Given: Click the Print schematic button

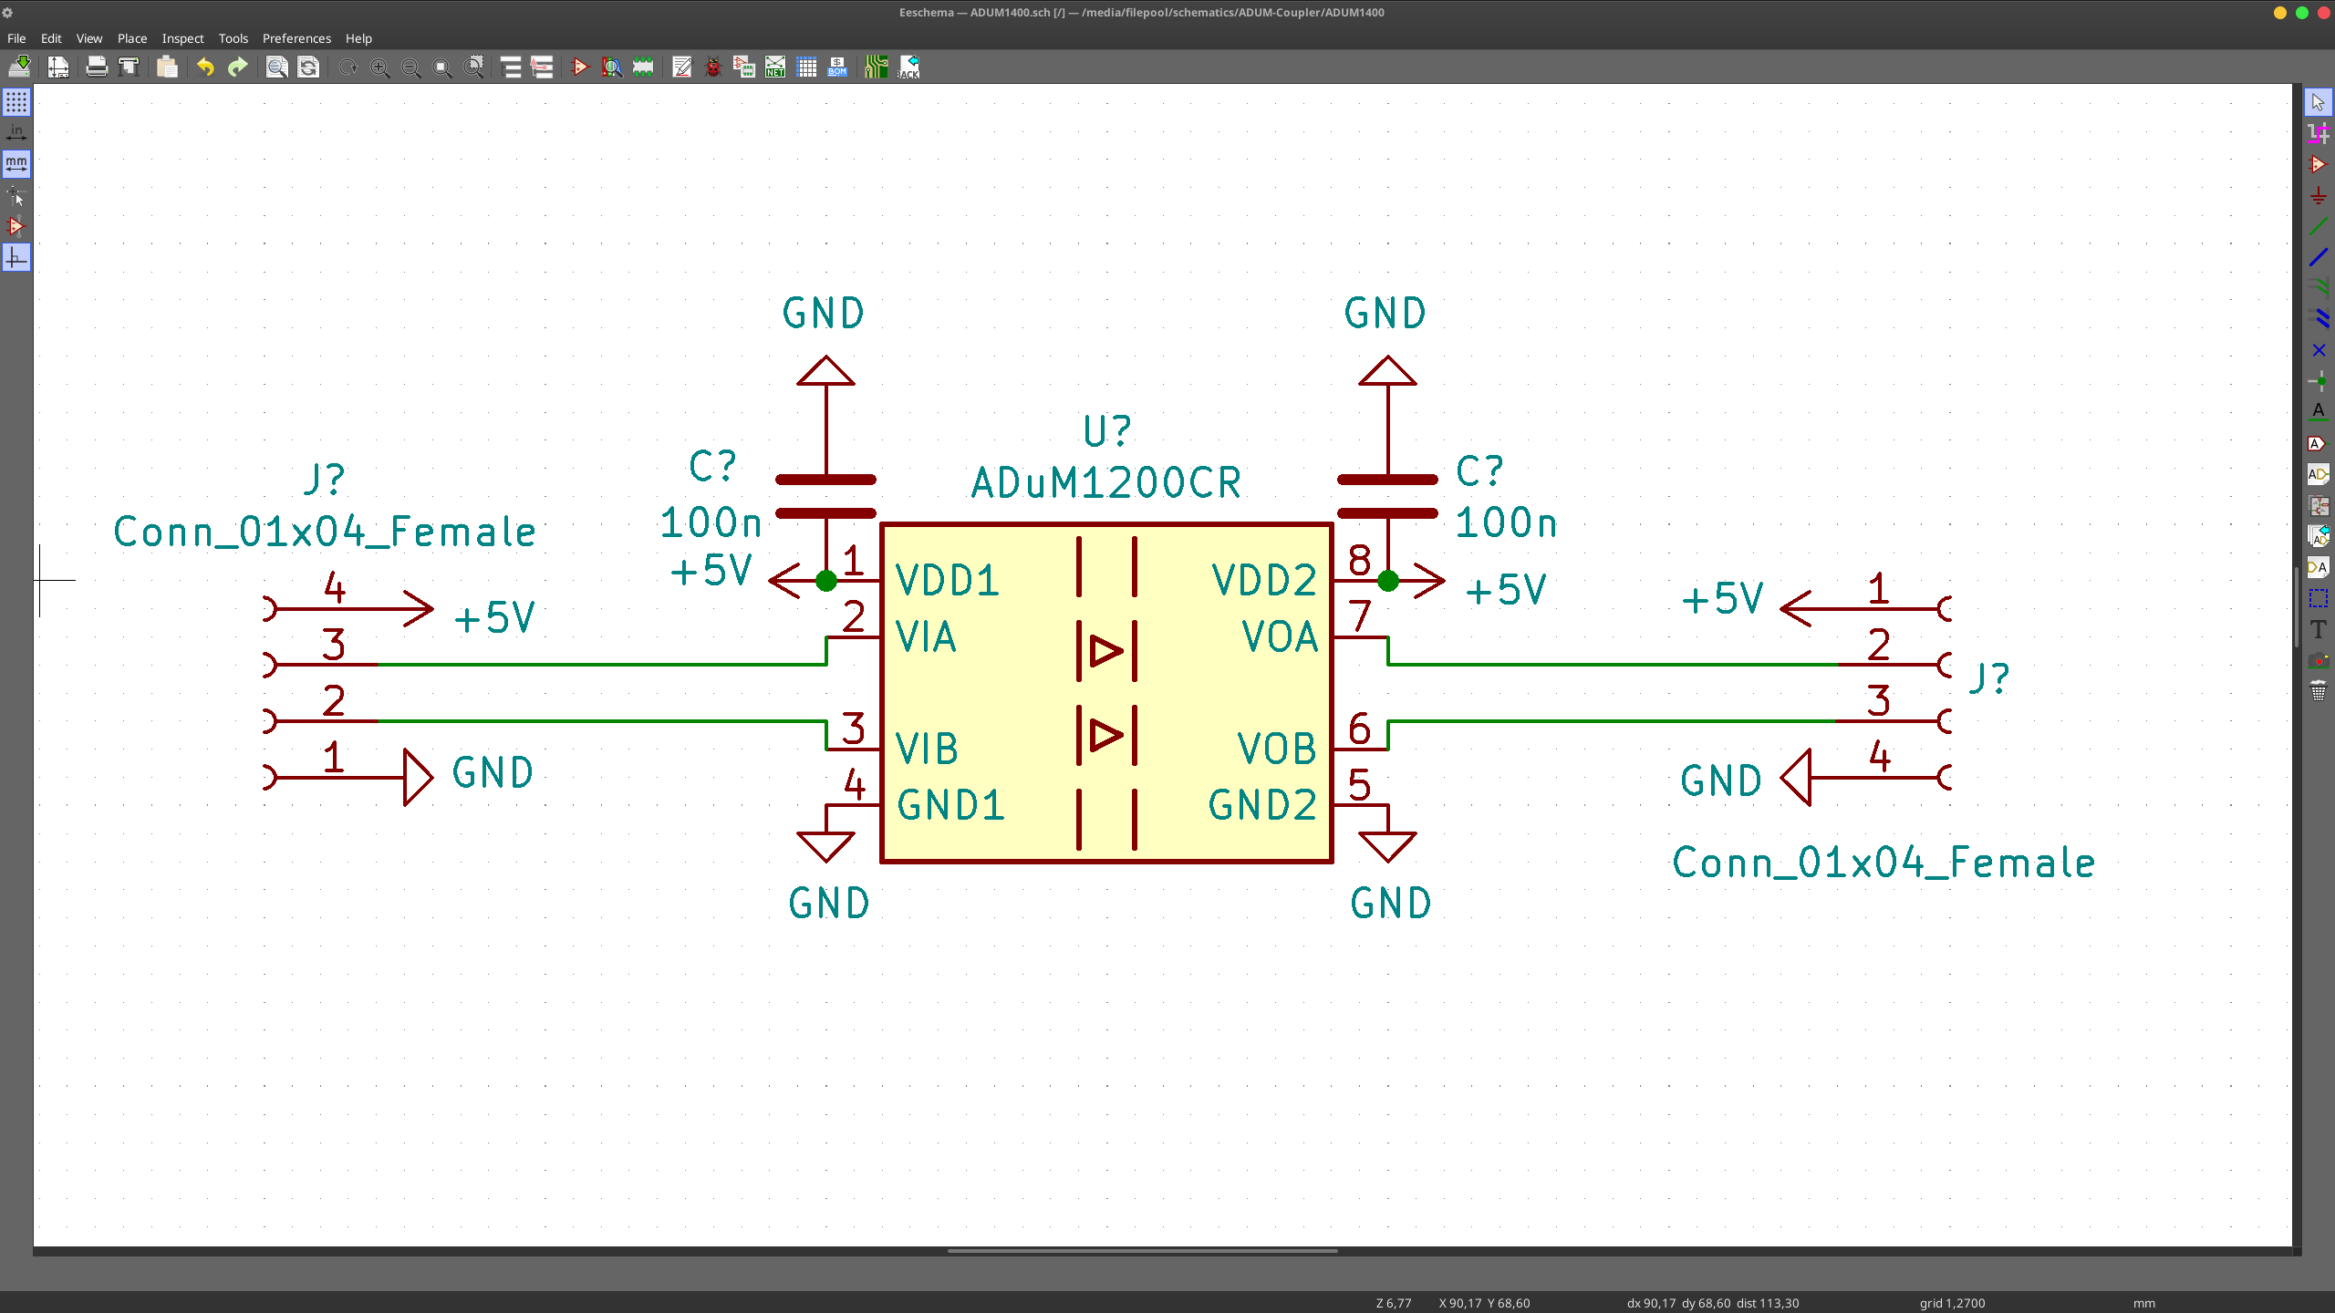Looking at the screenshot, I should coord(97,67).
